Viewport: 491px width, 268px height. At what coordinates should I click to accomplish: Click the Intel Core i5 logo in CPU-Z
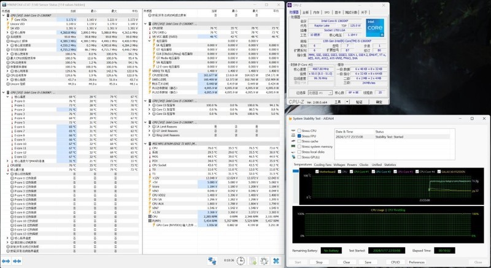point(376,28)
